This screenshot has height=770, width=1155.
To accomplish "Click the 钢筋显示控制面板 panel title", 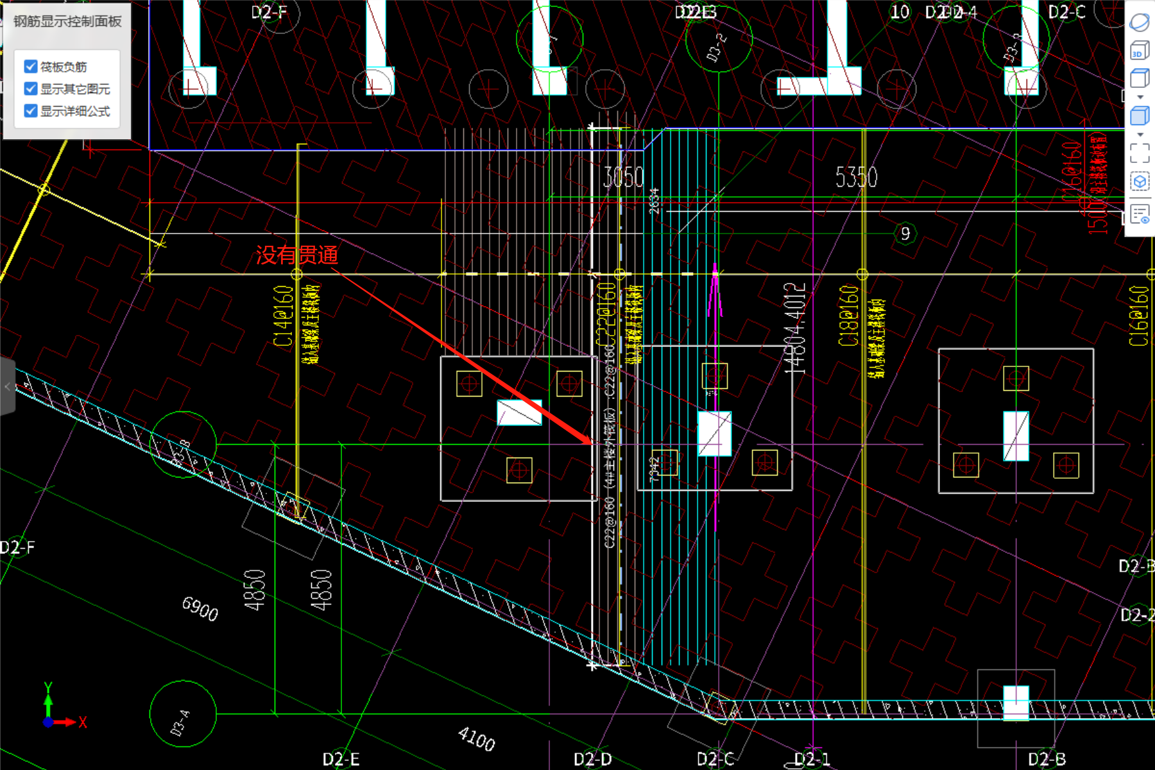I will [x=67, y=21].
